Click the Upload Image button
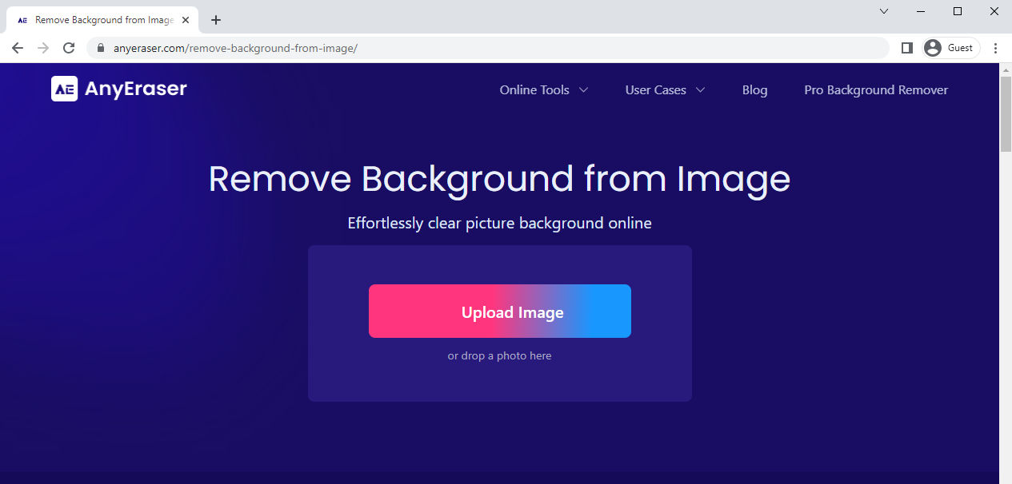Image resolution: width=1012 pixels, height=484 pixels. 500,311
